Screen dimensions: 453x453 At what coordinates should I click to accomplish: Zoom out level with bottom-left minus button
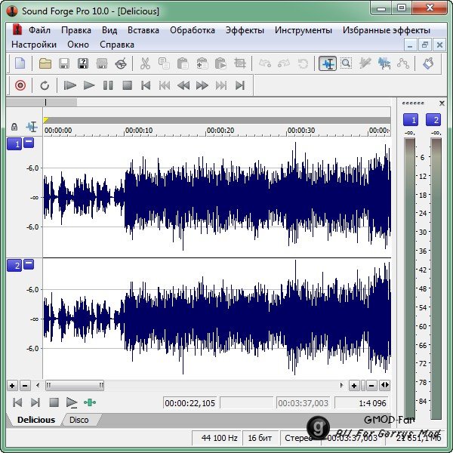25,386
